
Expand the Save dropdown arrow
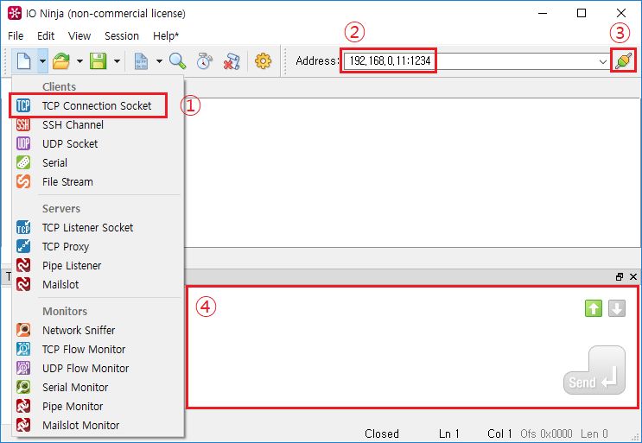(117, 61)
